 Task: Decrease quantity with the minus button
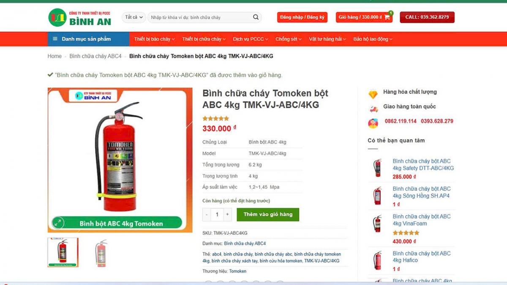(207, 214)
